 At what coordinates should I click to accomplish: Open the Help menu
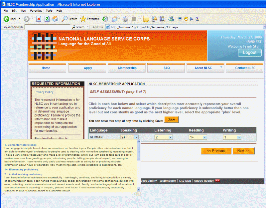point(59,11)
